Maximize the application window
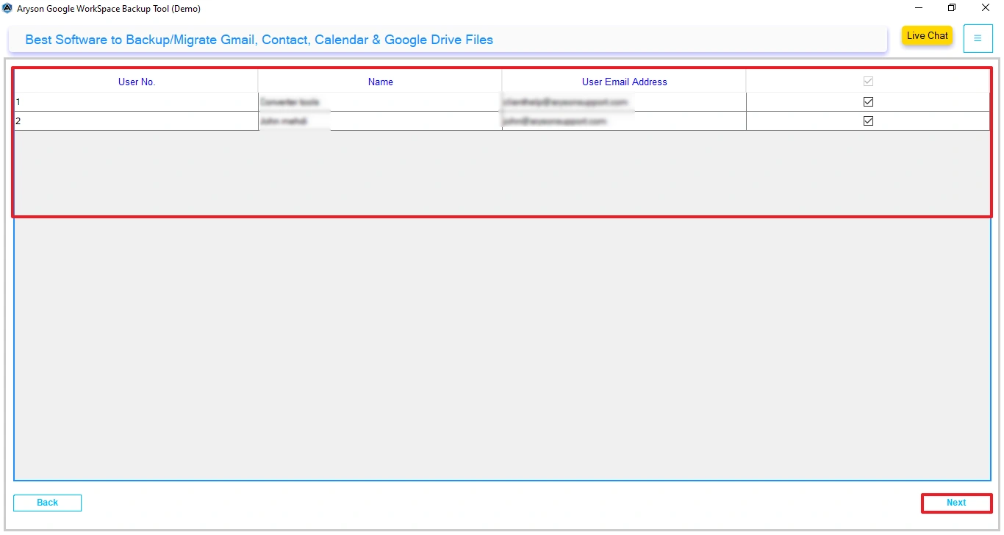Screen dimensions: 1004x535 pos(951,8)
